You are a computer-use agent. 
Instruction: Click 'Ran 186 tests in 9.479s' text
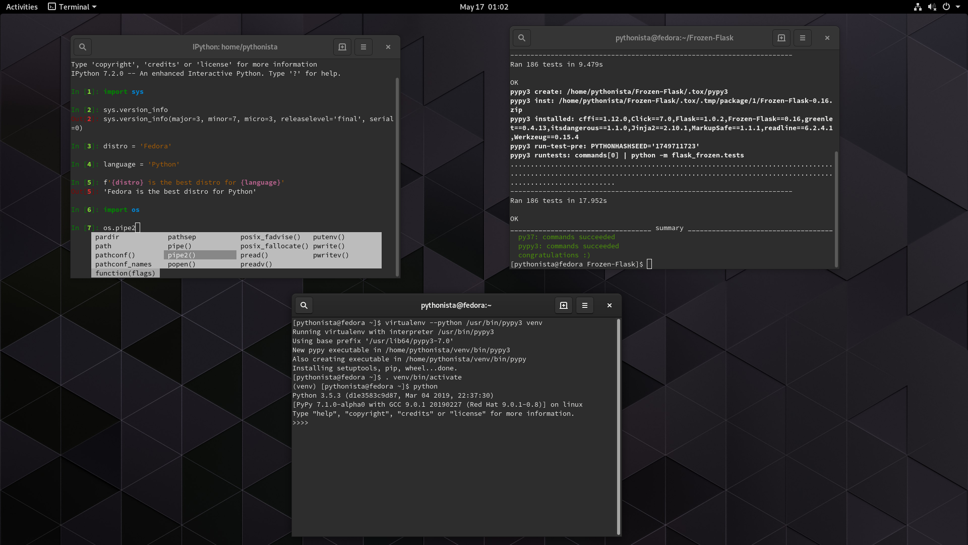point(557,64)
